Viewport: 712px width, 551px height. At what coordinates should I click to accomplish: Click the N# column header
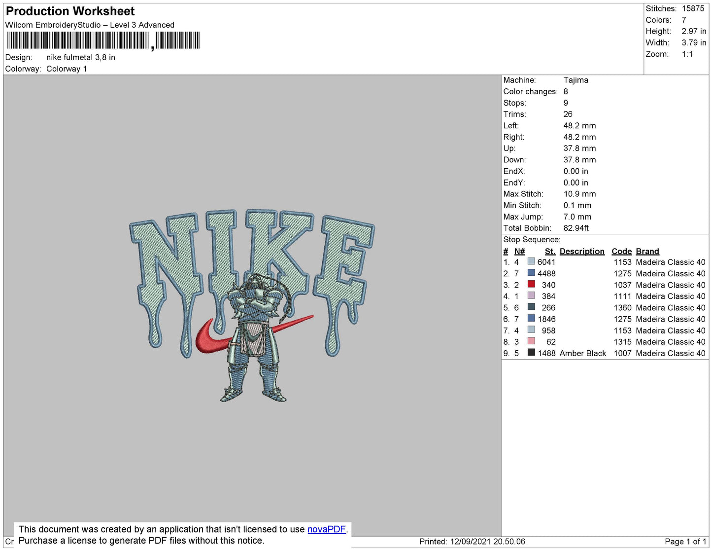[519, 251]
